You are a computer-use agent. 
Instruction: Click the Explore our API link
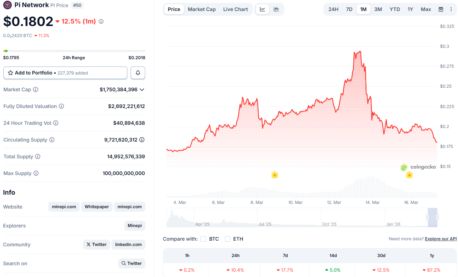[x=440, y=238]
